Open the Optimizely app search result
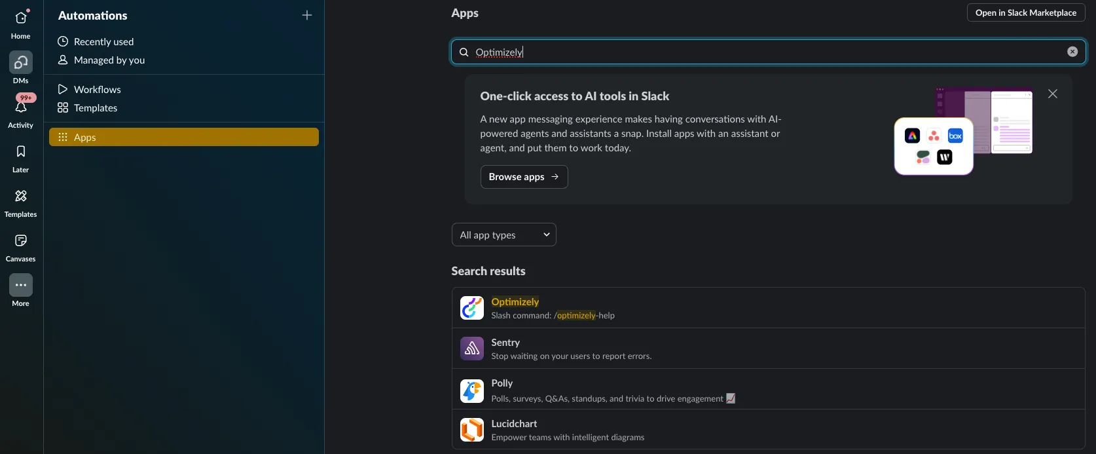This screenshot has height=454, width=1096. click(769, 308)
